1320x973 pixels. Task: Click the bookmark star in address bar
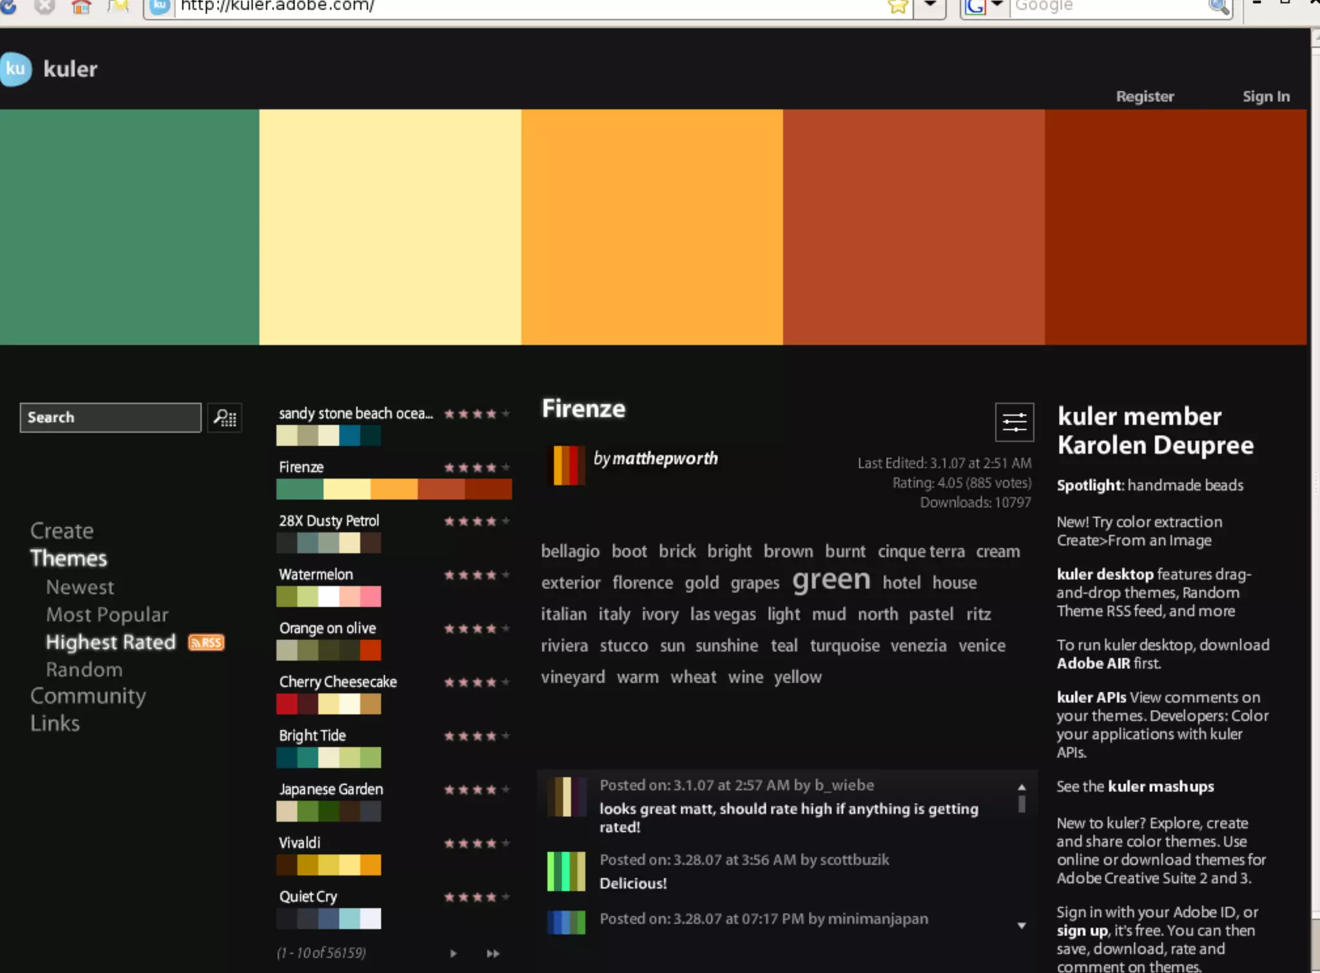click(897, 6)
